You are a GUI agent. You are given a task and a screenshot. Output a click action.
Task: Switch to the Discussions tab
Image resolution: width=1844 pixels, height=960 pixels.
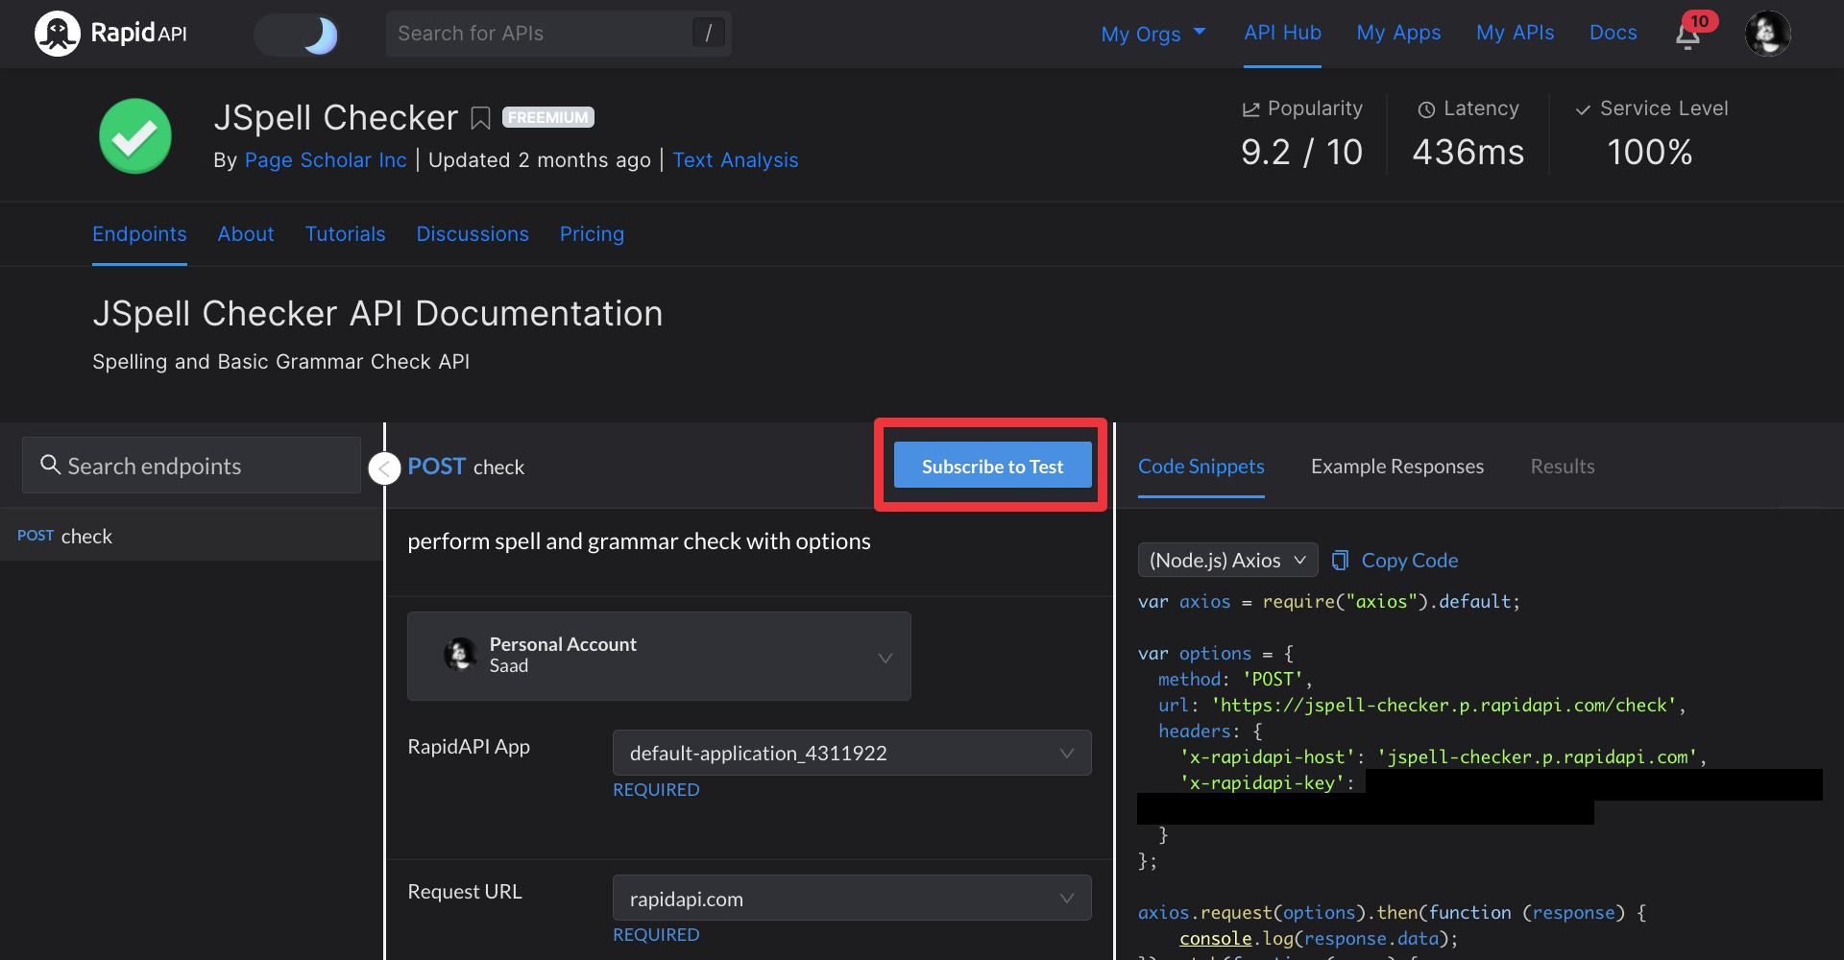(x=473, y=234)
